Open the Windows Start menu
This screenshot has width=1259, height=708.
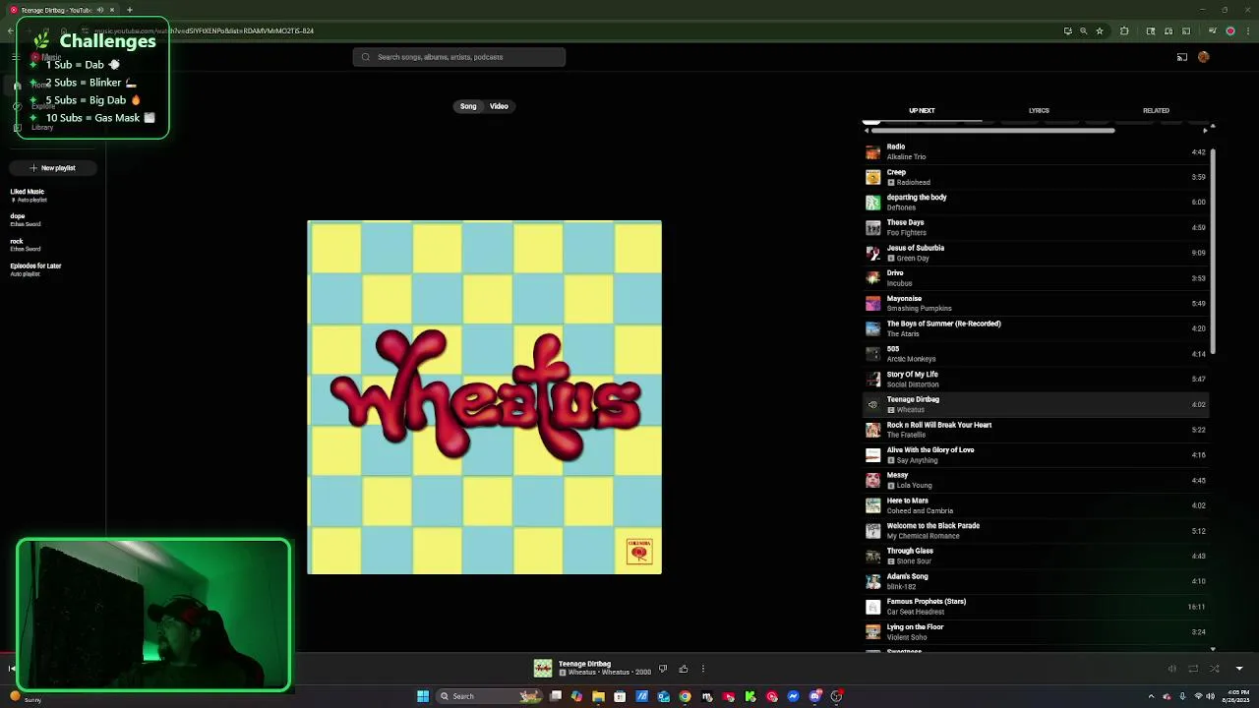[423, 696]
